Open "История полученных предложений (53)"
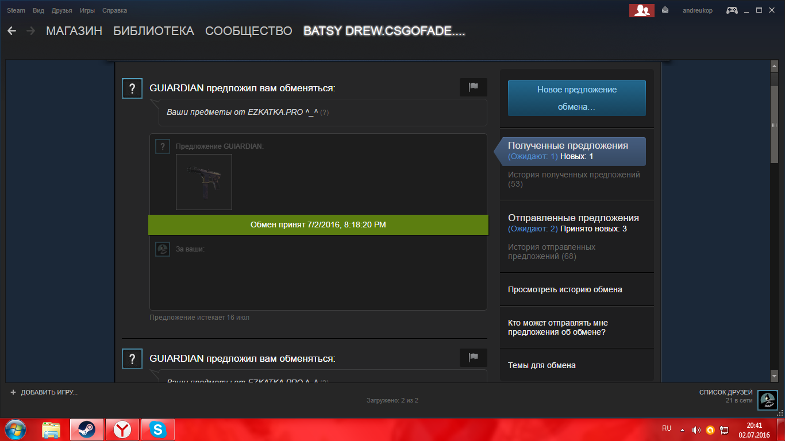Image resolution: width=785 pixels, height=441 pixels. [x=574, y=179]
